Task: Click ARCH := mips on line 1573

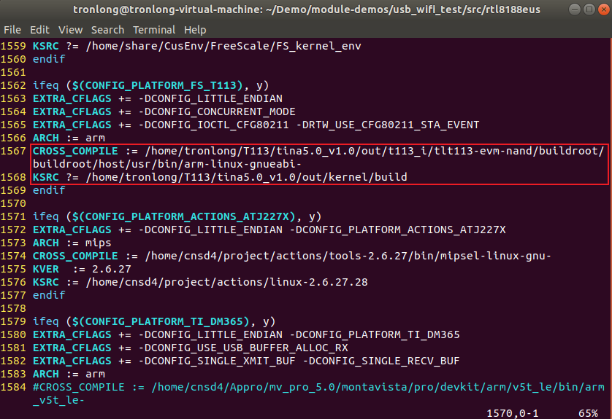Action: pyautogui.click(x=72, y=243)
